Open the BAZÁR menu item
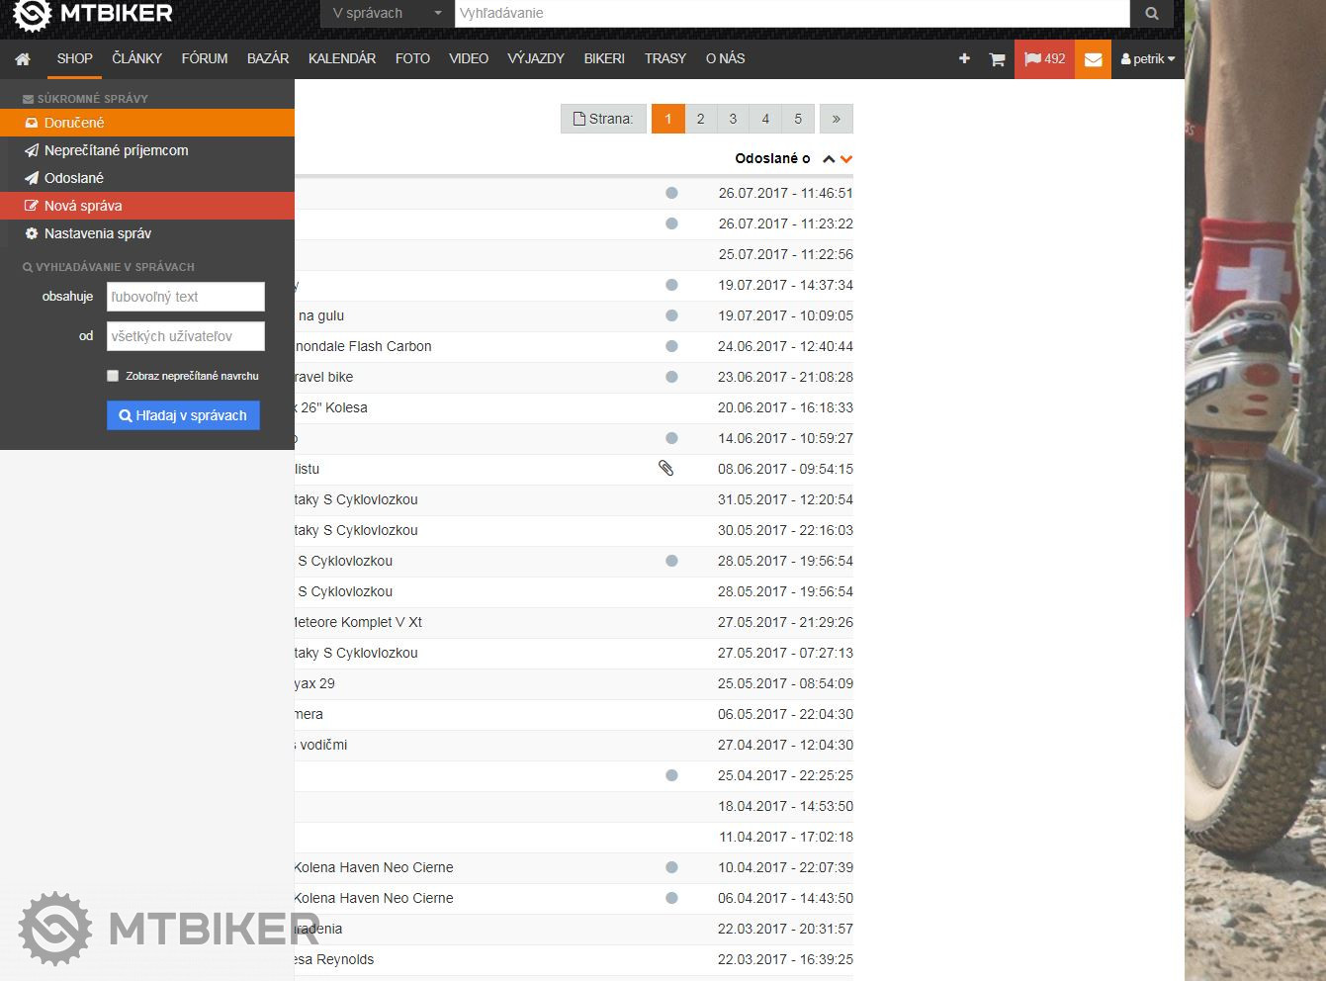 coord(268,59)
